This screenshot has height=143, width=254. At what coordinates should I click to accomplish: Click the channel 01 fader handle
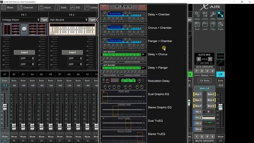(x=5, y=107)
